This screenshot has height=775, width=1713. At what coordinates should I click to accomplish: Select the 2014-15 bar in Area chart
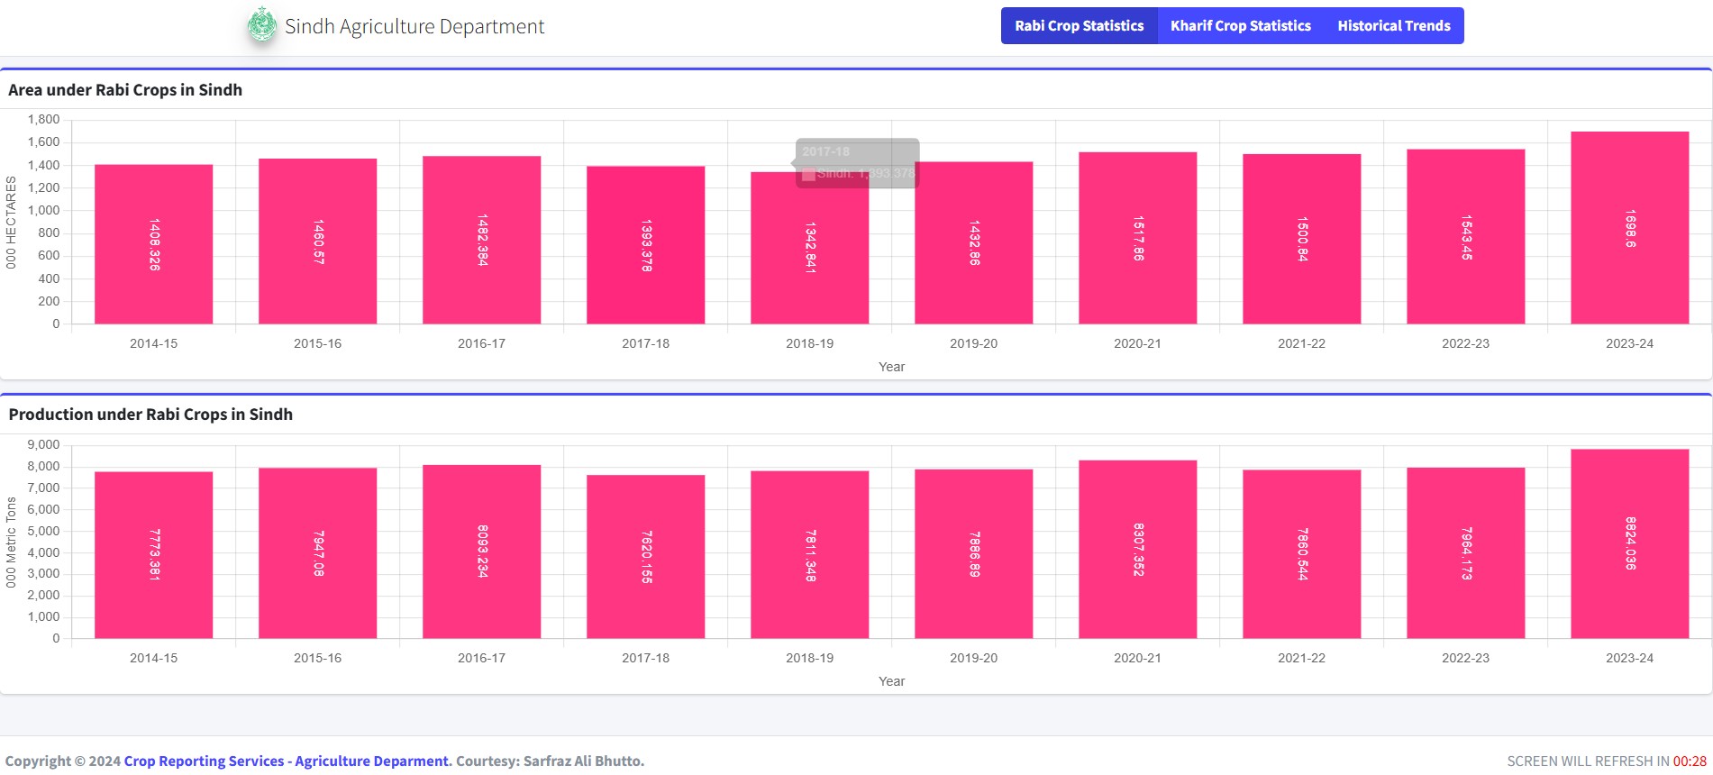point(153,244)
